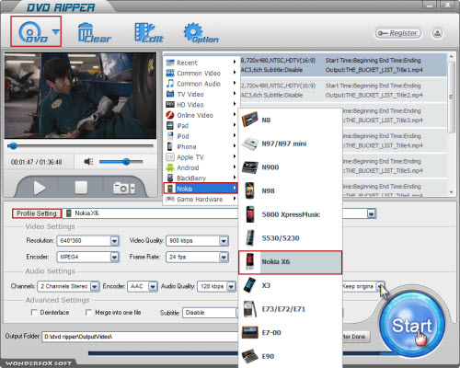Open the Option gear settings
This screenshot has width=460, height=368.
[201, 32]
